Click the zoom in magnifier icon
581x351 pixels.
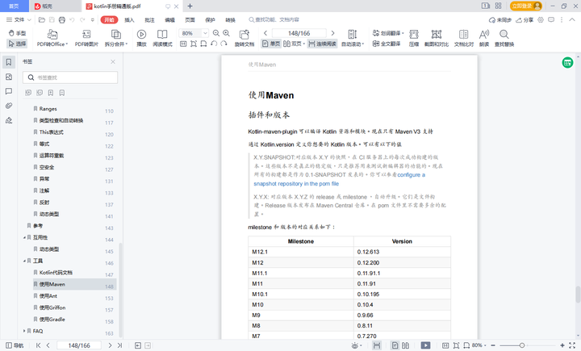tap(226, 33)
